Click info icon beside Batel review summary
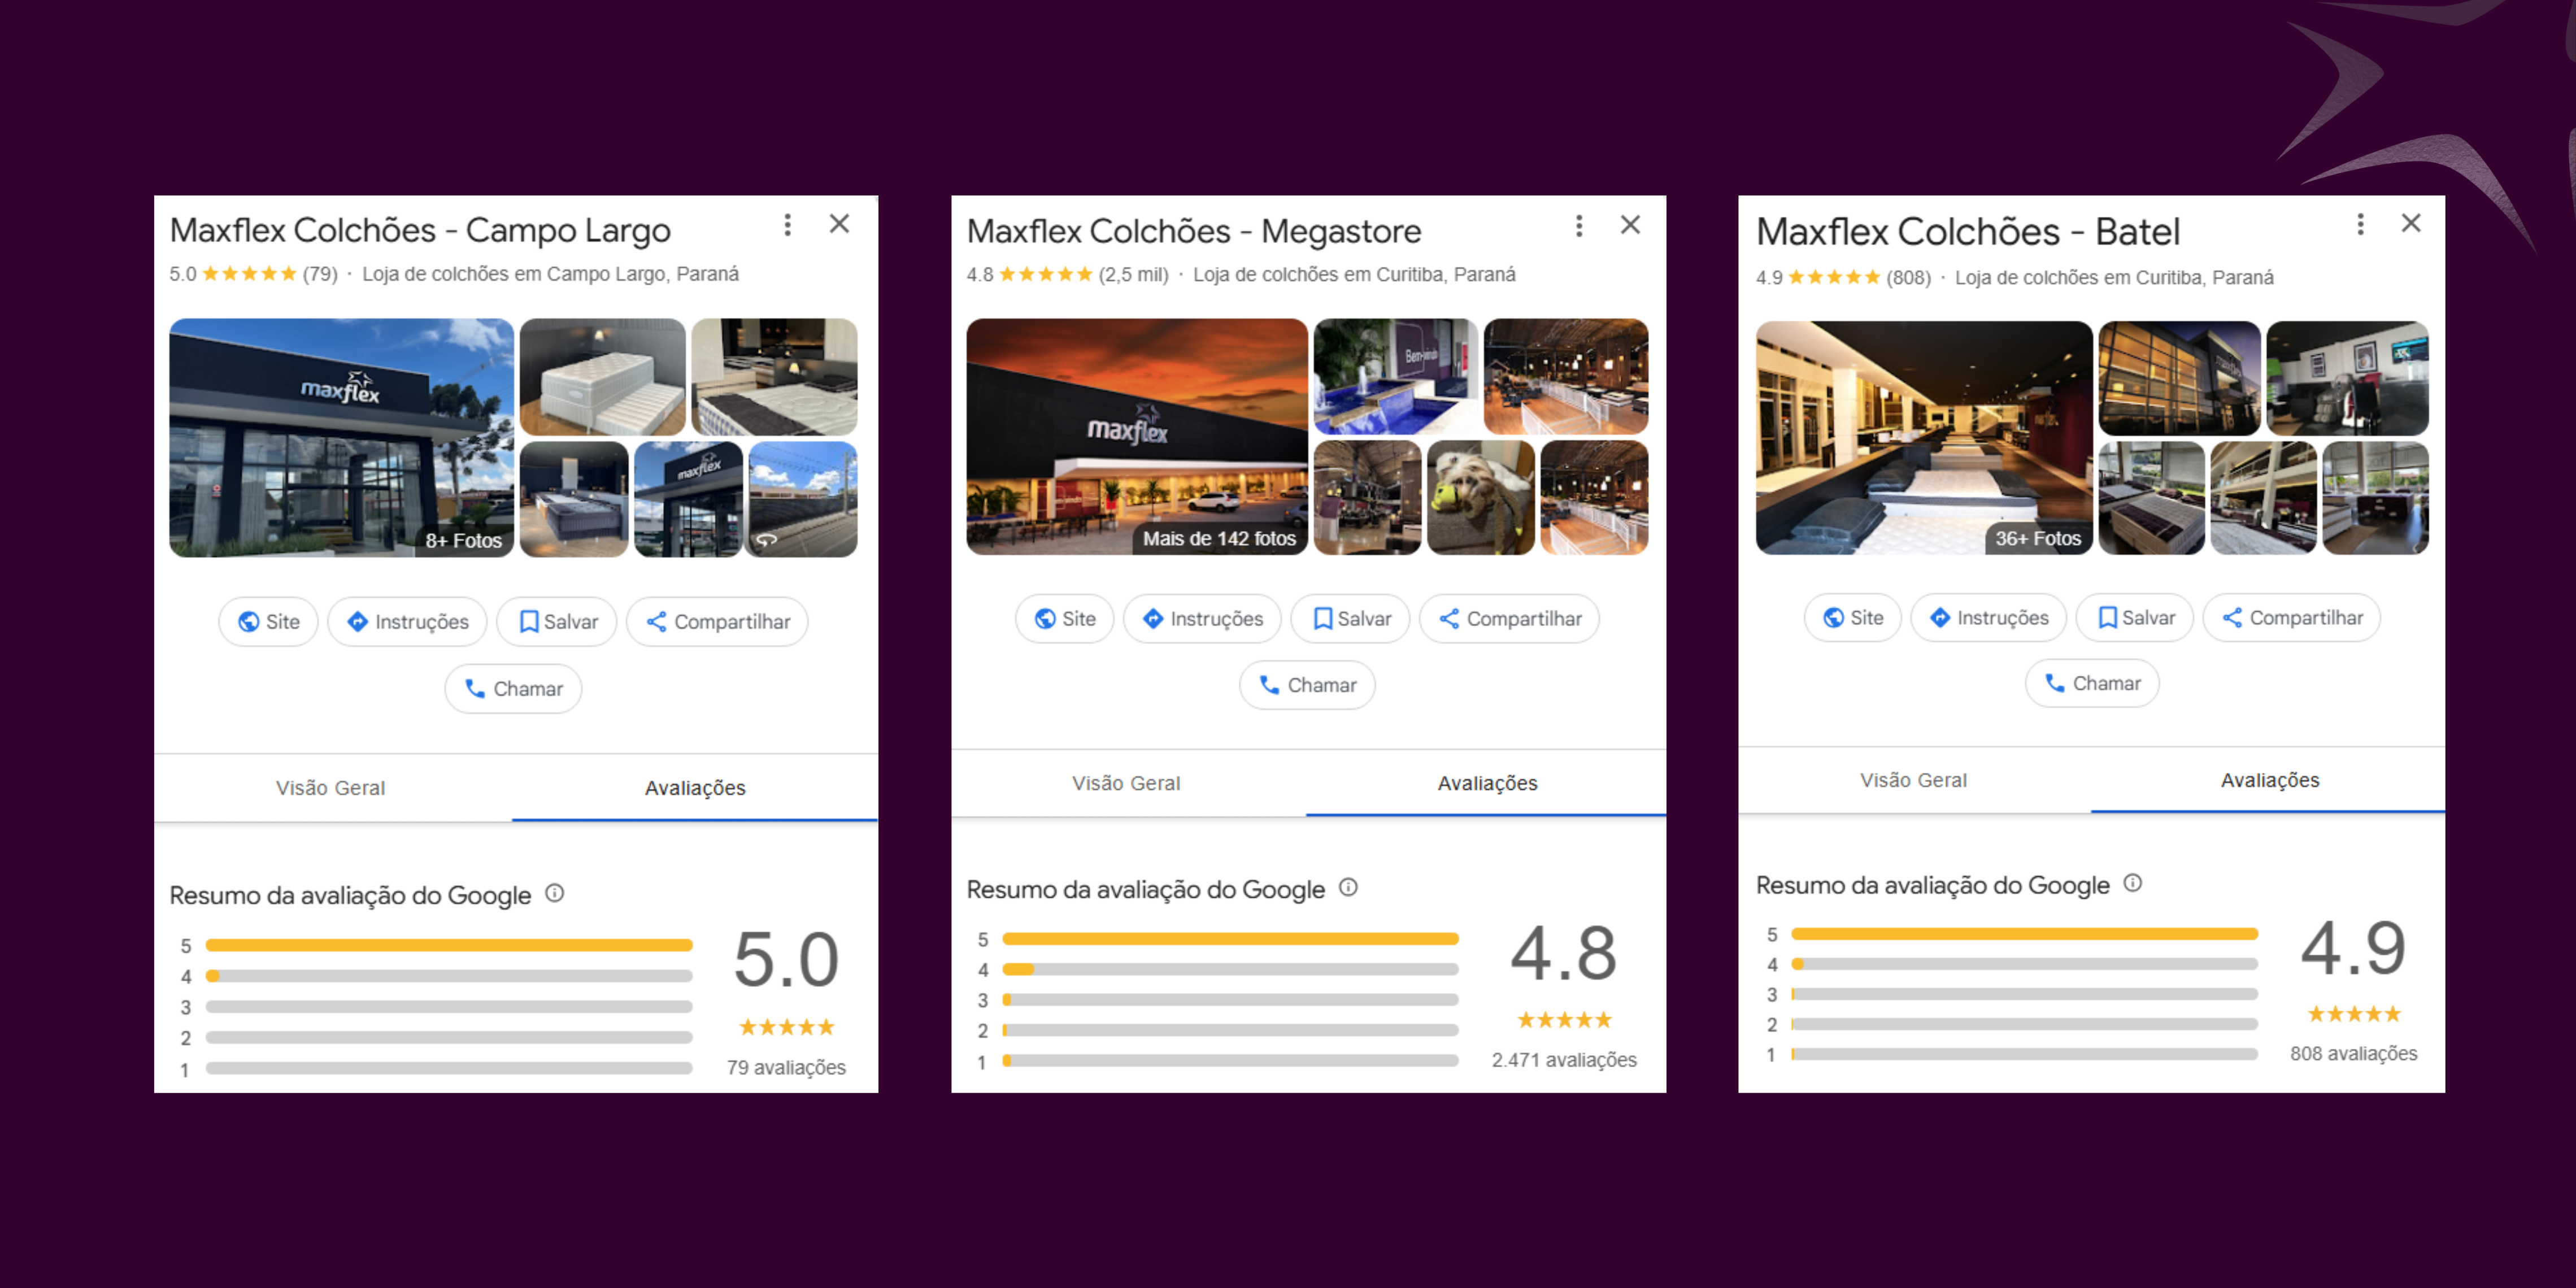The image size is (2576, 1288). pos(2133,883)
